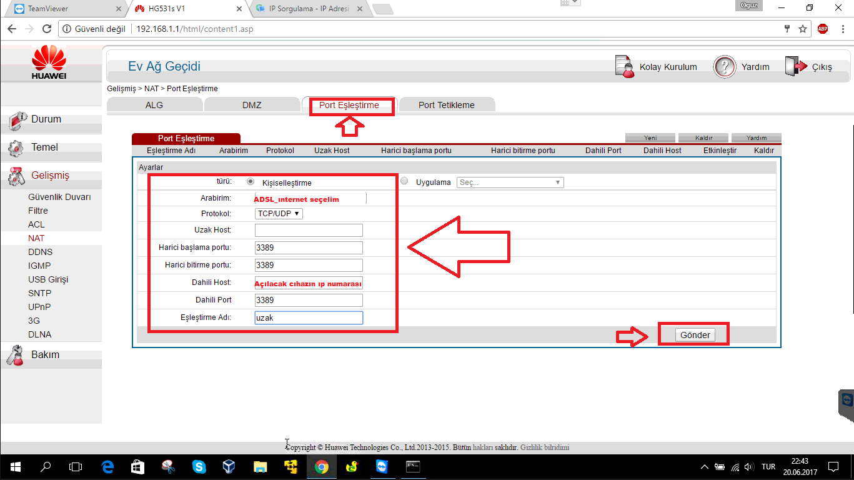The width and height of the screenshot is (854, 480).
Task: Show hidden system tray icons
Action: (x=705, y=467)
